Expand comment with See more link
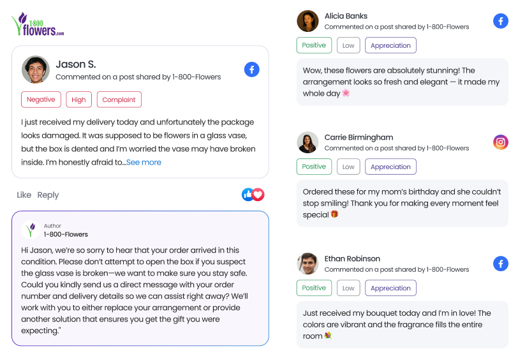This screenshot has width=518, height=358. point(144,162)
